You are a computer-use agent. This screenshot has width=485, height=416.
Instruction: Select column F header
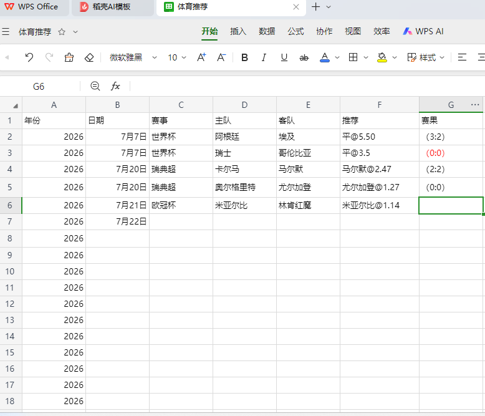(x=380, y=105)
